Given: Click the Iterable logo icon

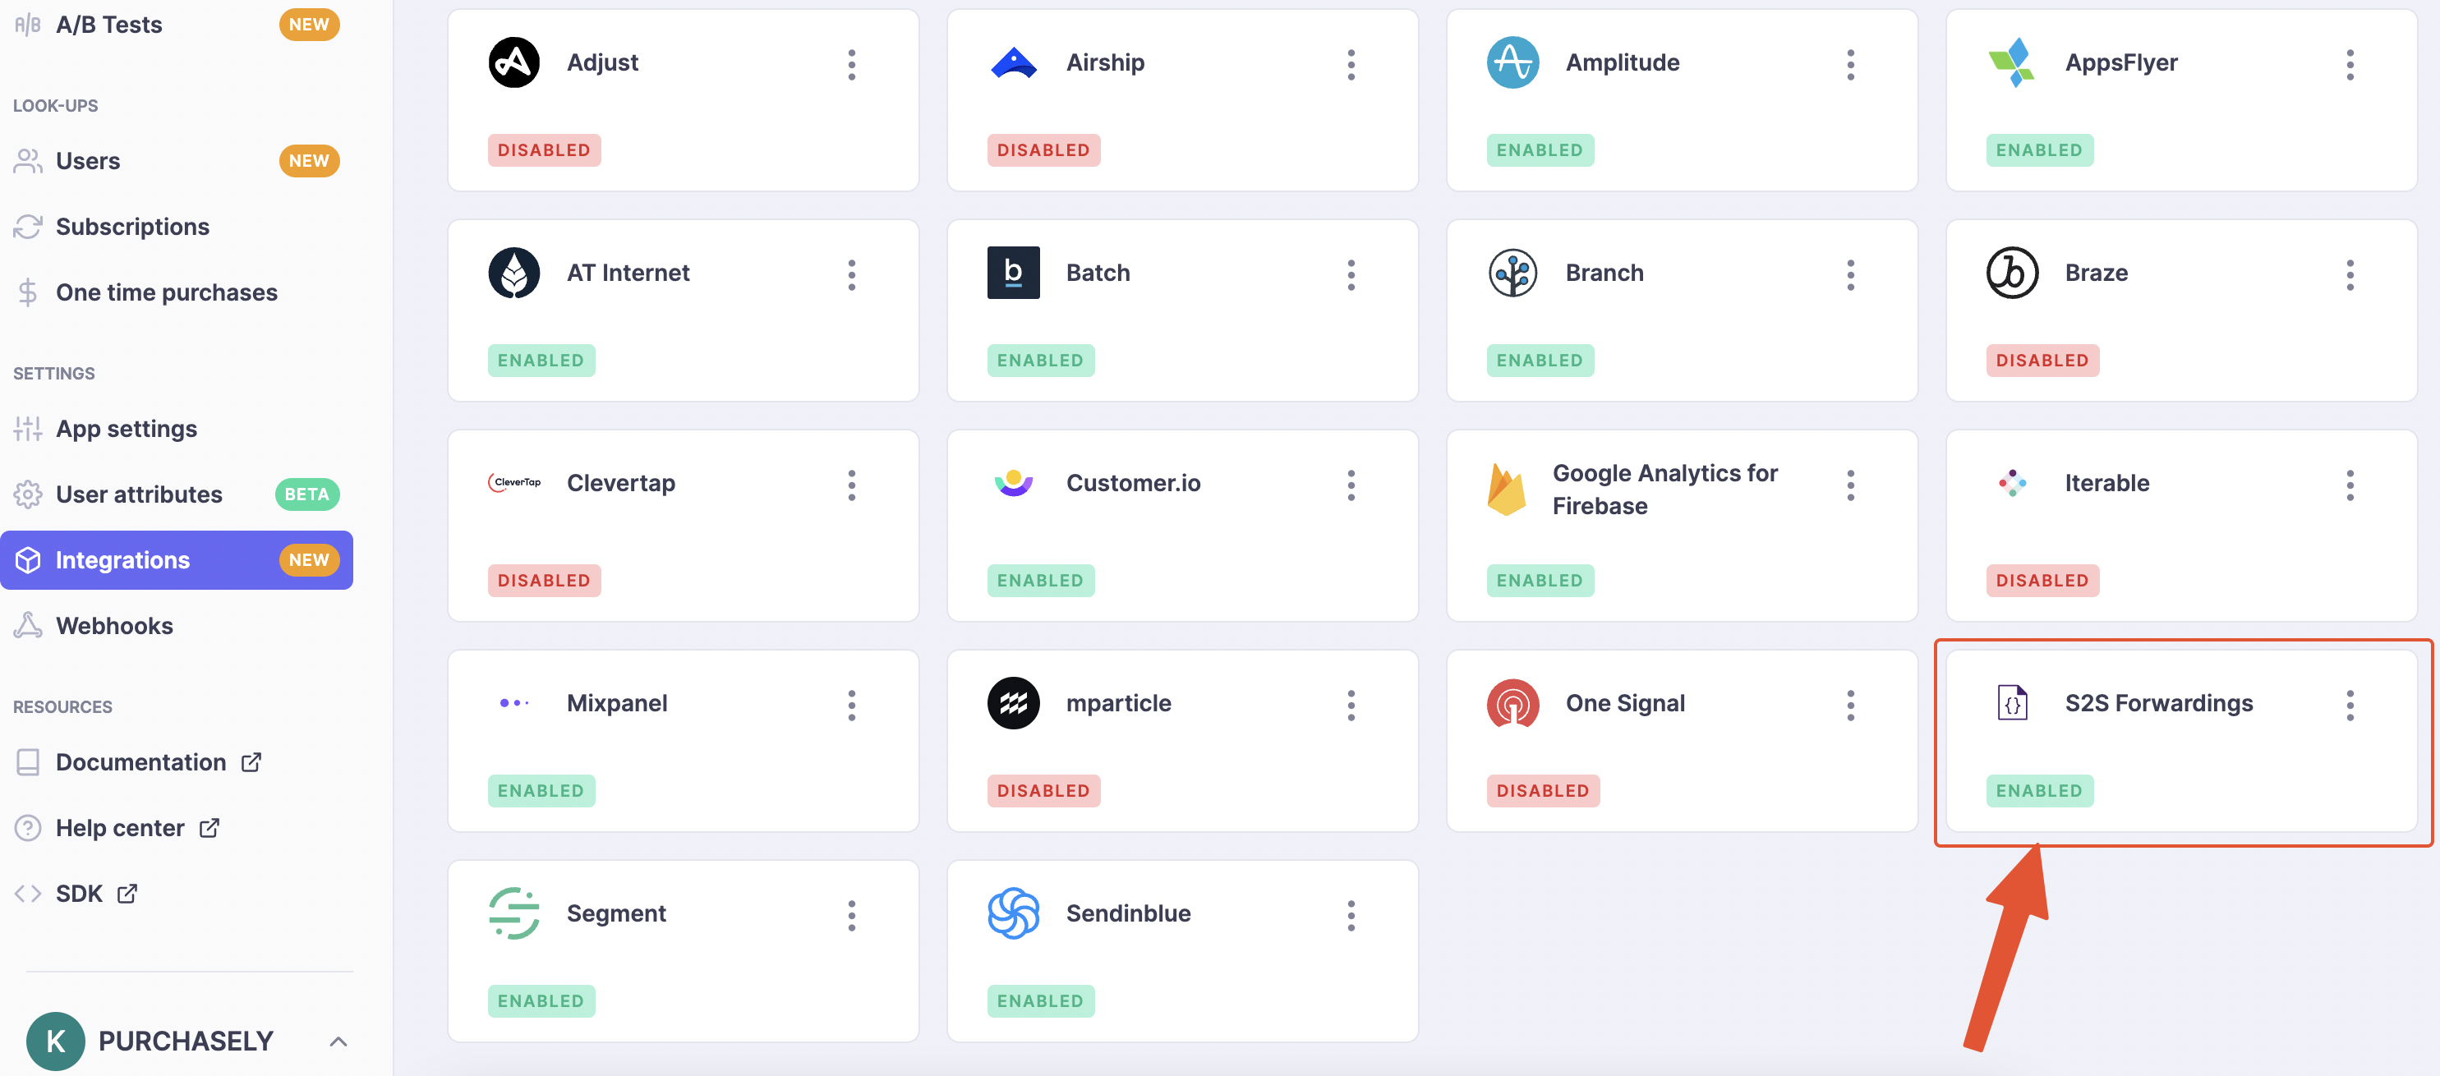Looking at the screenshot, I should (x=2011, y=483).
